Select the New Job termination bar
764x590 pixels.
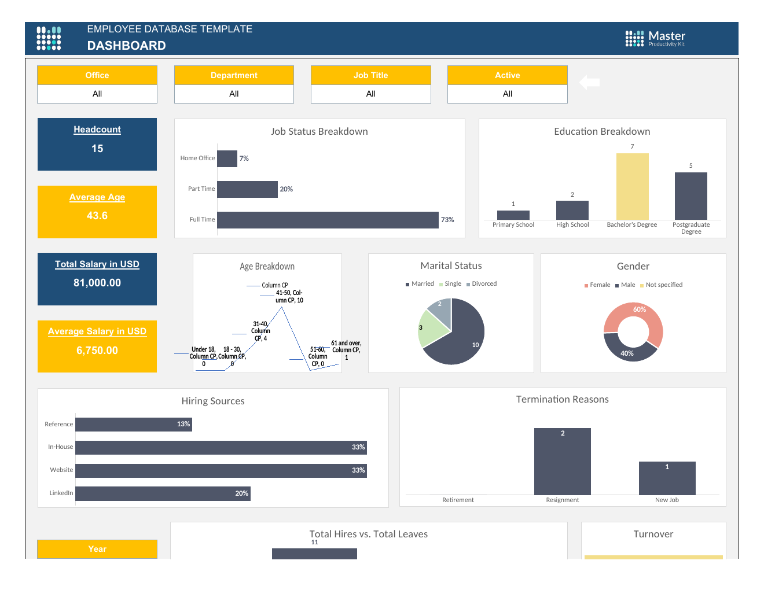tap(667, 478)
